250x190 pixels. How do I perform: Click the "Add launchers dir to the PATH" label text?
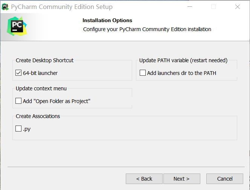coord(181,73)
